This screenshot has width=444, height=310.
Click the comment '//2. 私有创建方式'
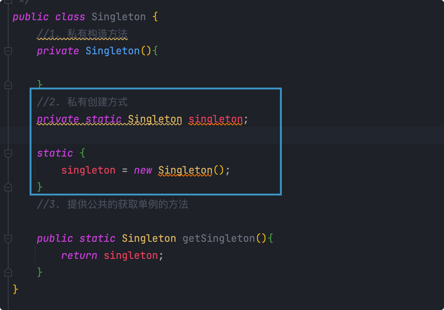pyautogui.click(x=82, y=102)
